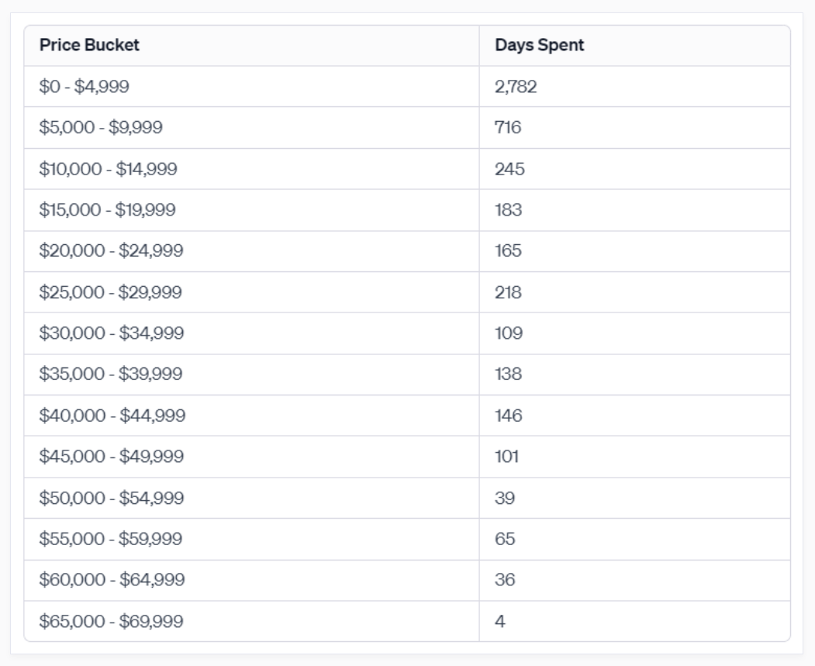
Task: Click the 2,782 days spent value
Action: 516,86
